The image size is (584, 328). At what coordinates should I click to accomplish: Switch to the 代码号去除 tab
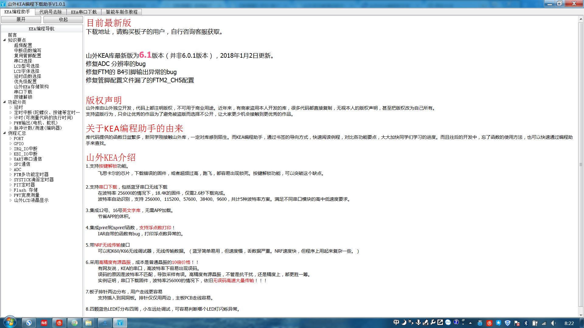click(x=51, y=12)
